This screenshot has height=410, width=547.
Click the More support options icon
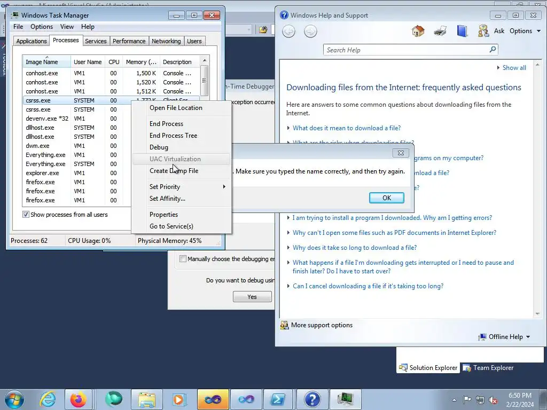(284, 325)
